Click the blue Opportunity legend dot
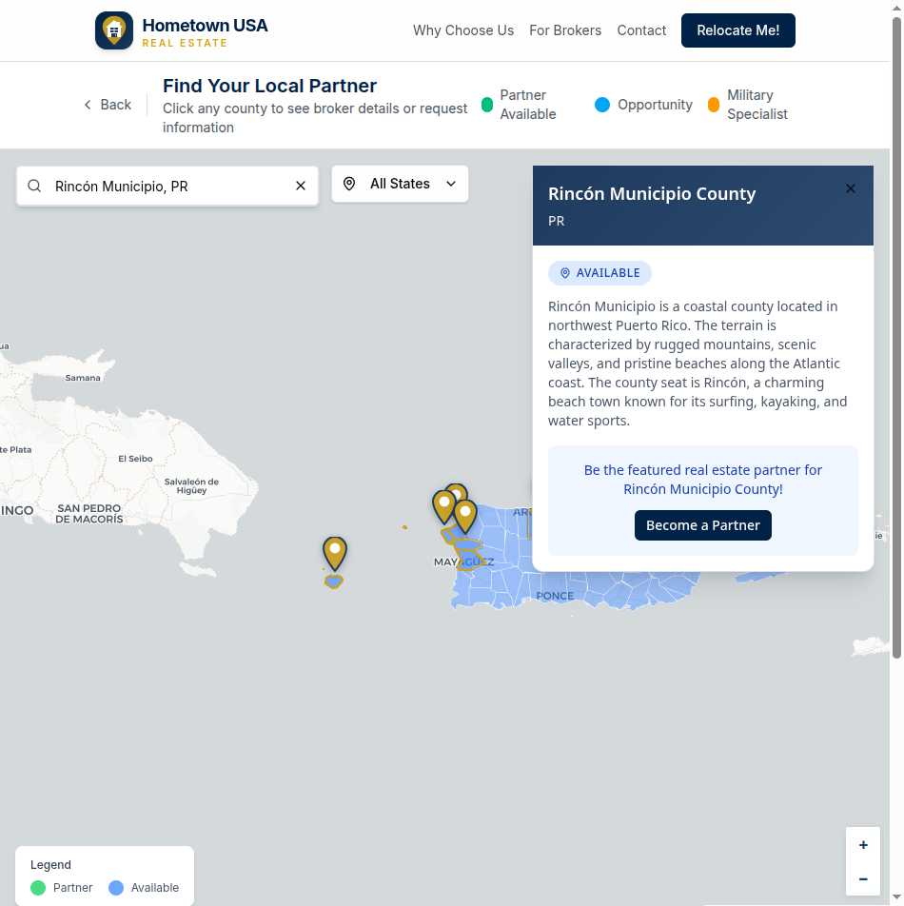 (x=602, y=105)
